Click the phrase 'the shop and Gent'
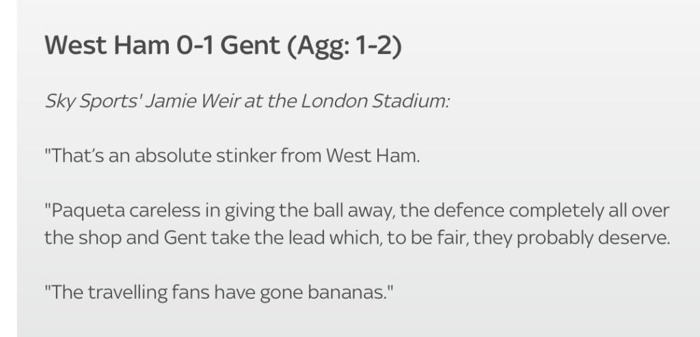The width and height of the screenshot is (700, 337). point(126,237)
